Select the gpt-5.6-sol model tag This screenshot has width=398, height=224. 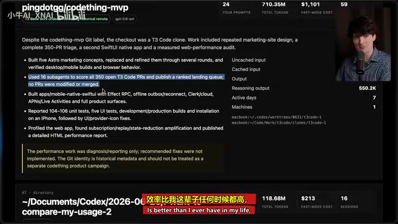(x=124, y=19)
